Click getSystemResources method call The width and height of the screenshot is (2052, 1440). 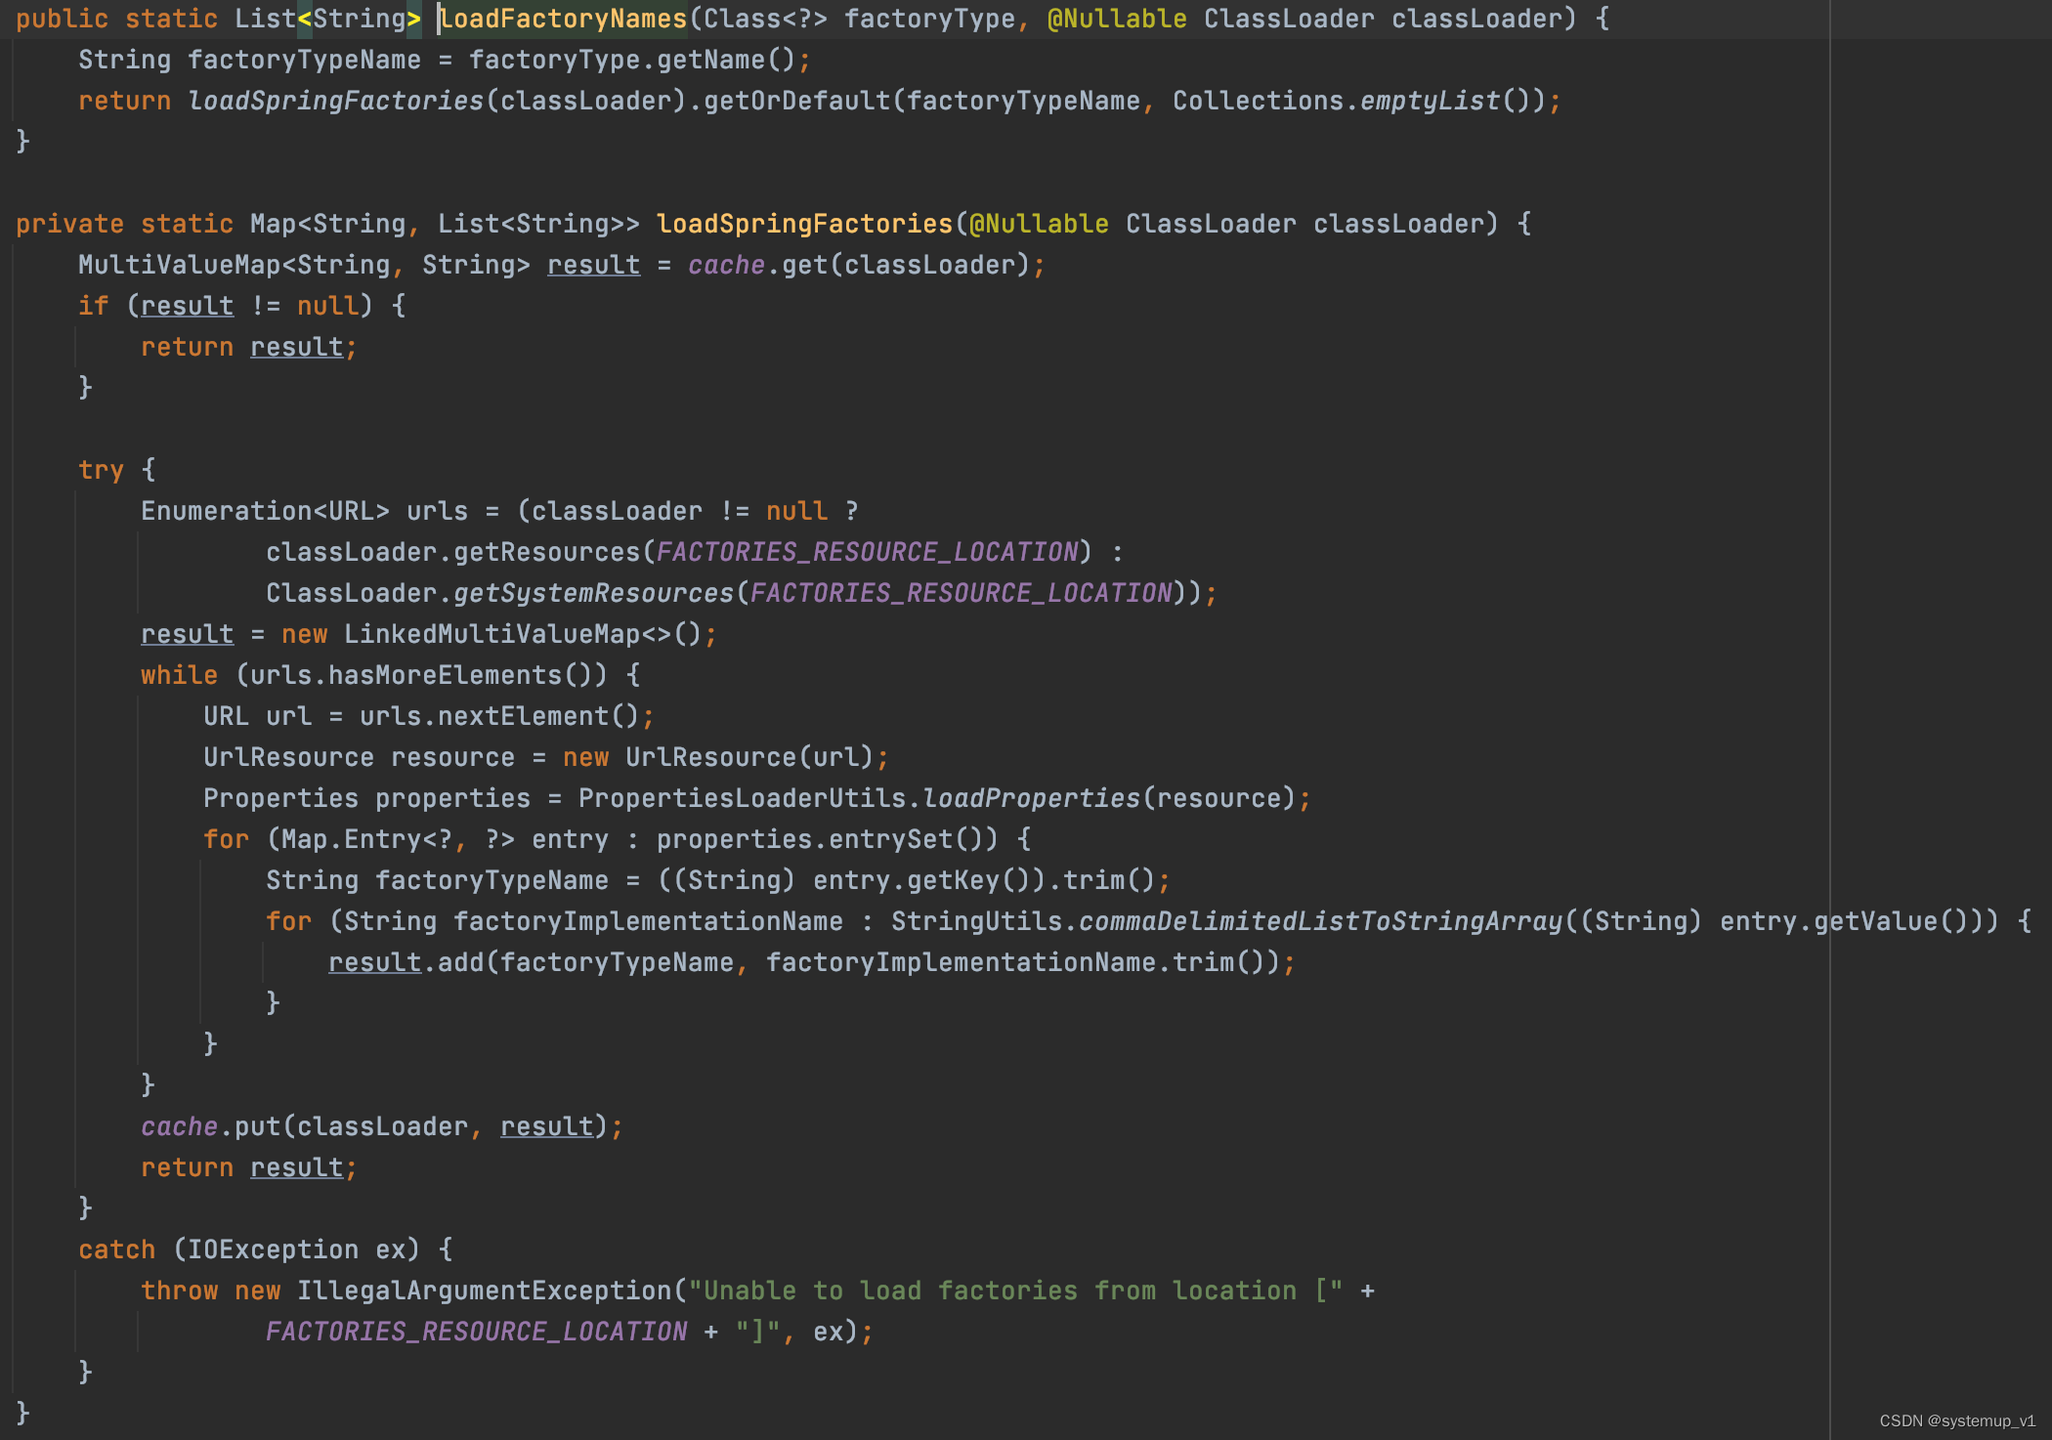point(593,593)
